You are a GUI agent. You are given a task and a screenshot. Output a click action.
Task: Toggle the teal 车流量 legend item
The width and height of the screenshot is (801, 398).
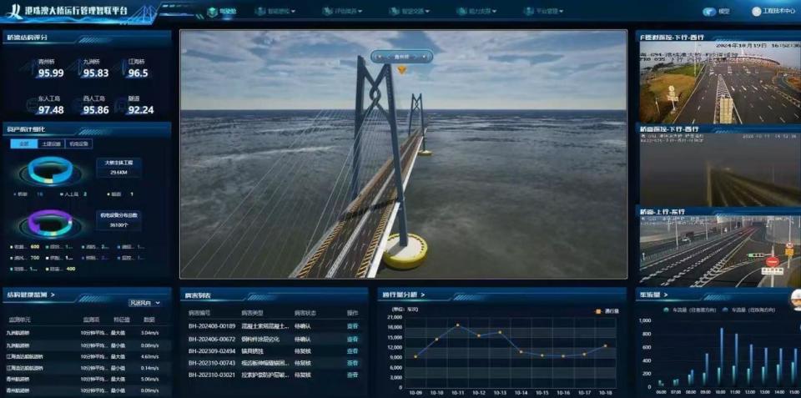(x=690, y=310)
